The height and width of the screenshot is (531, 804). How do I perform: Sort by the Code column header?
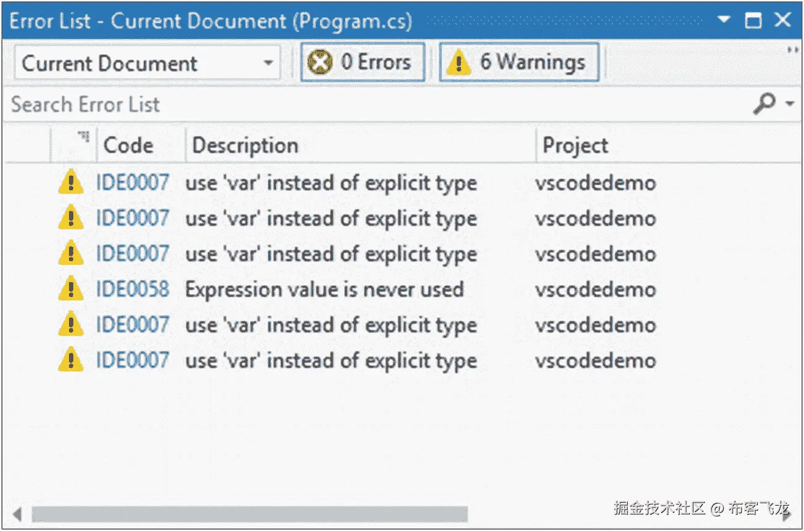pos(128,145)
